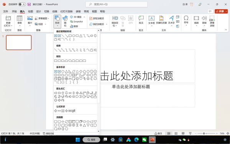230x144 pixels.
Task: Choose the division sign in Equation Shapes
Action: click(x=66, y=111)
